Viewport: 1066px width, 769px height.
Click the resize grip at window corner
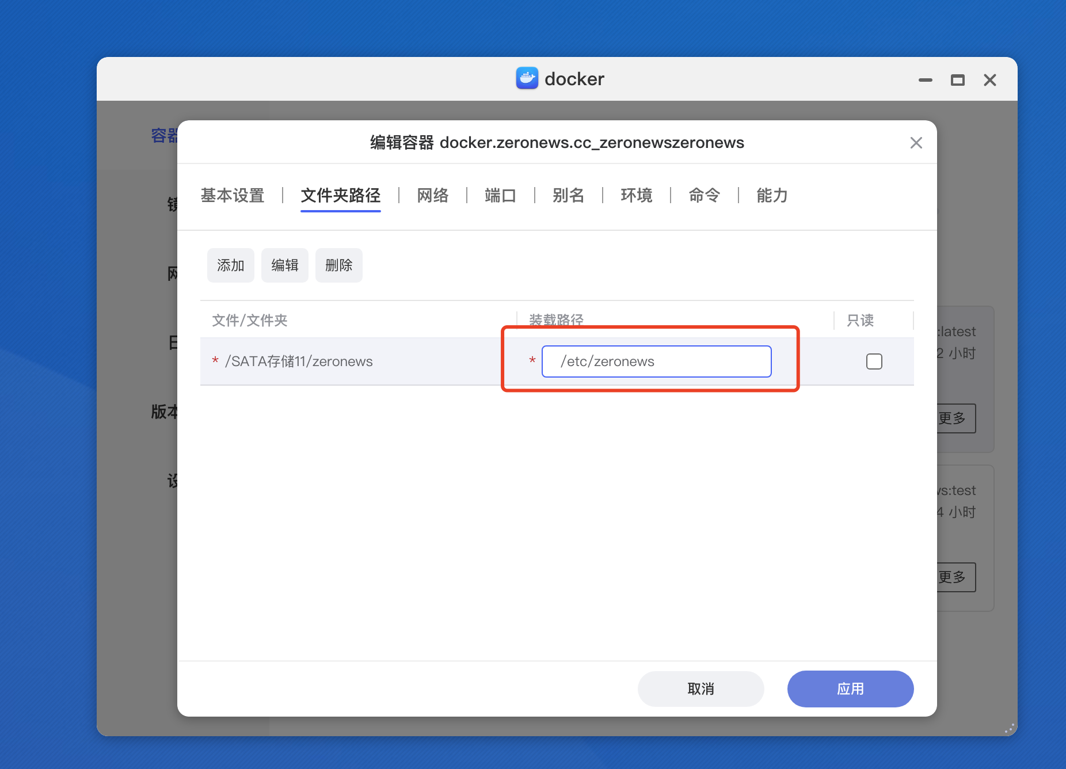coord(1009,728)
